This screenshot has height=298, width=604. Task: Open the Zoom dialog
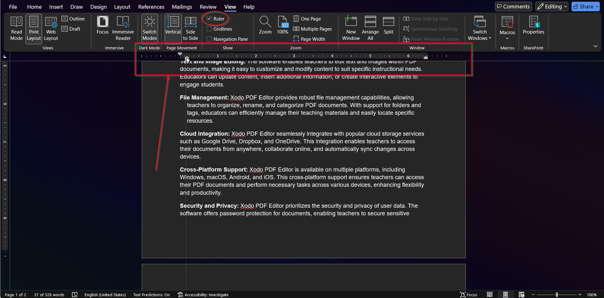(265, 25)
